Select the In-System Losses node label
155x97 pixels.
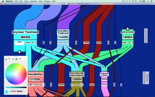point(104,74)
